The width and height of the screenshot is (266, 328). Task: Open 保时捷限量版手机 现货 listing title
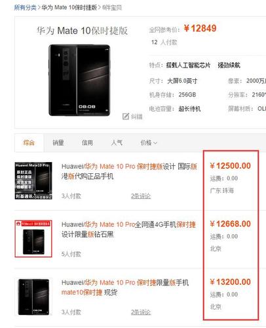point(125,287)
